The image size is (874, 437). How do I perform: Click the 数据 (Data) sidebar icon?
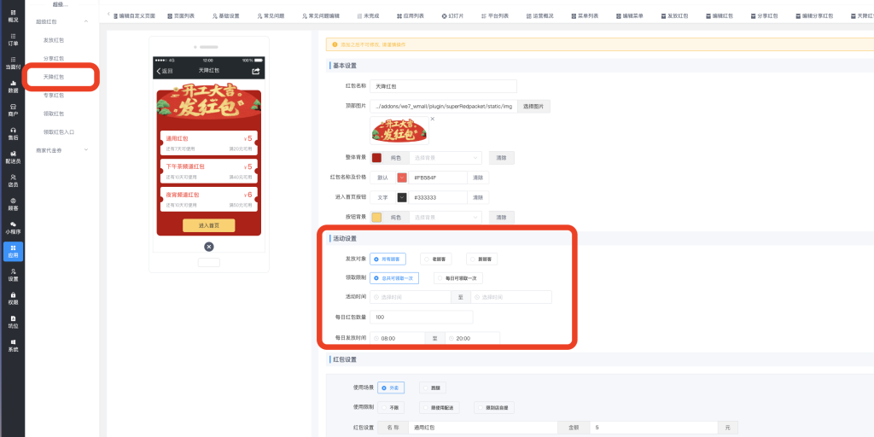13,86
